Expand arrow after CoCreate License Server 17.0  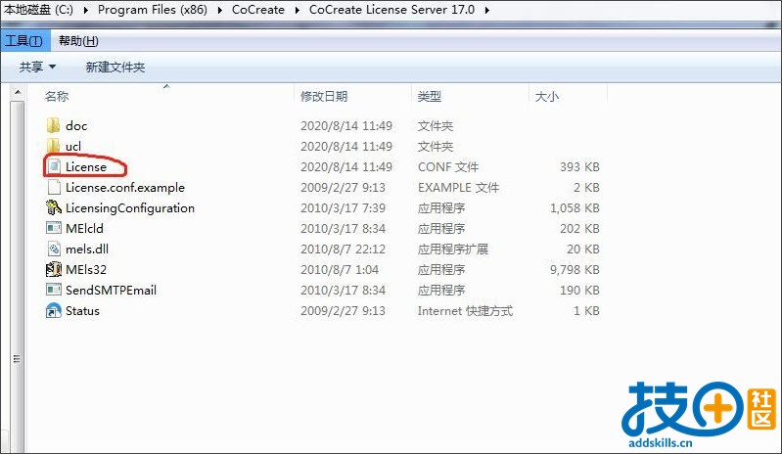[x=486, y=10]
